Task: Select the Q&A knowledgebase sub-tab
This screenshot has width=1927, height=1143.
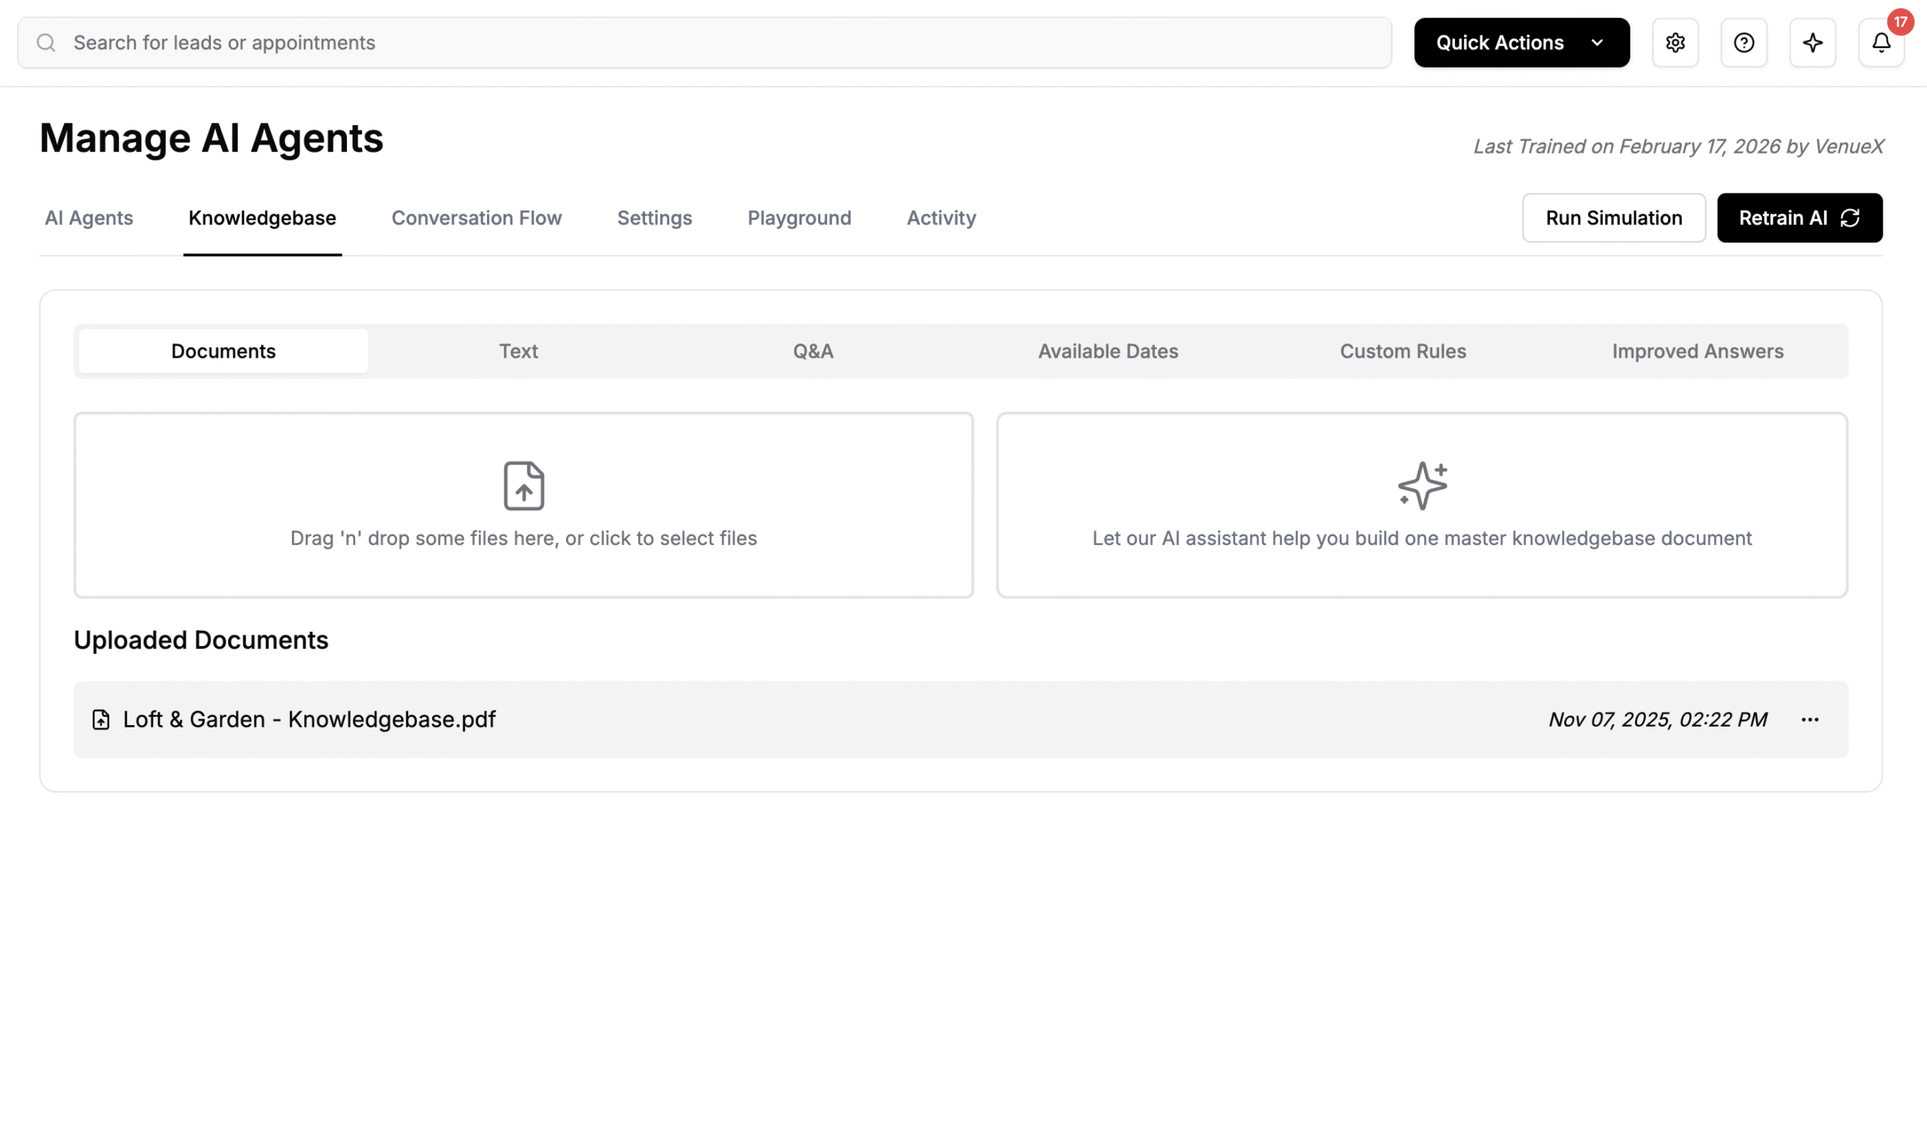Action: point(812,351)
